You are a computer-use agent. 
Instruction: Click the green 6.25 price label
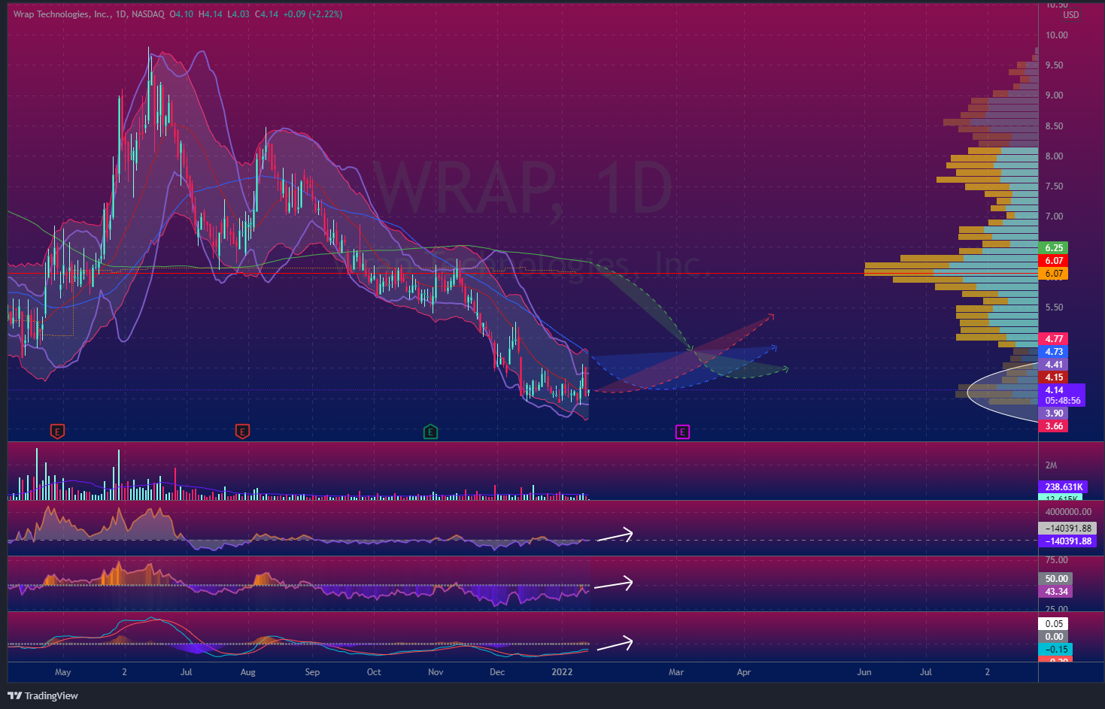point(1053,248)
